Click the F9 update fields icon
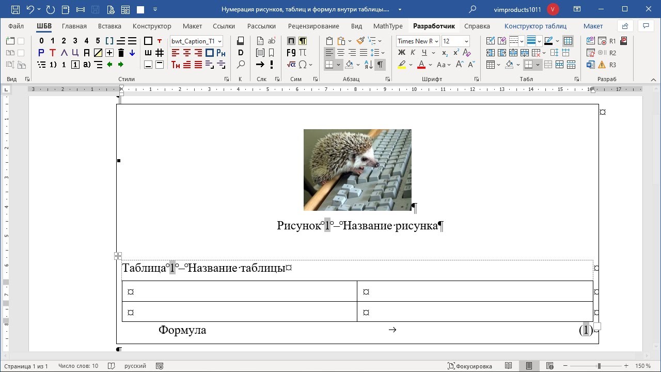 click(x=291, y=53)
